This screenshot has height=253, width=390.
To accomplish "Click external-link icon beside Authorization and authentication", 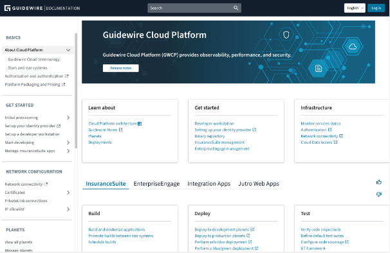I will (67, 76).
